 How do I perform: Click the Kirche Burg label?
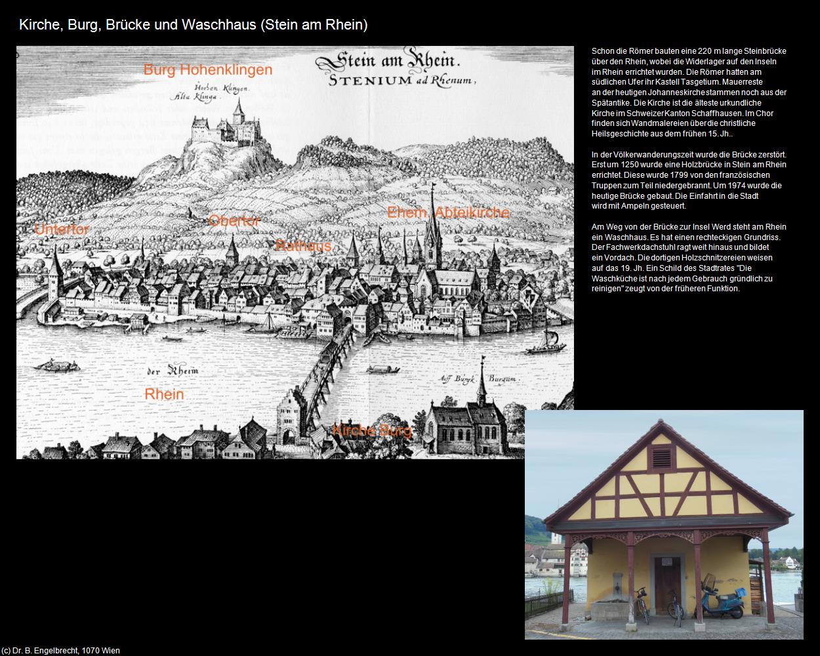[x=372, y=430]
